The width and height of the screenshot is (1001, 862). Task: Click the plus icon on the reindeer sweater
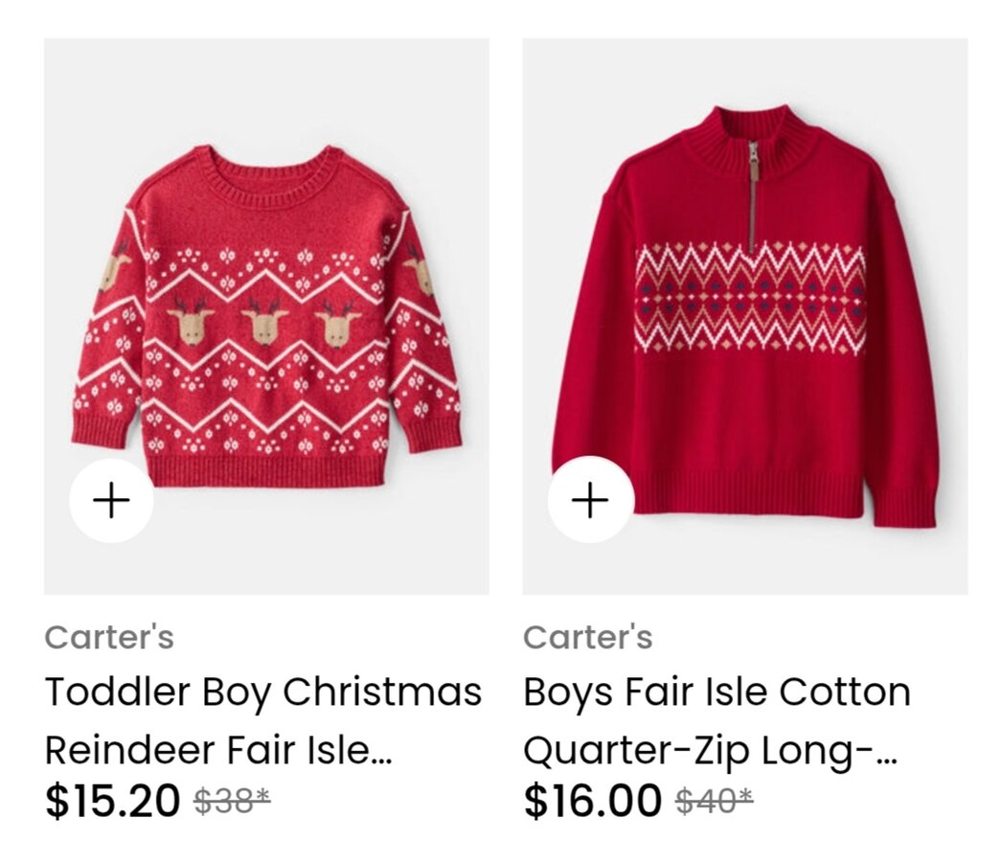pyautogui.click(x=112, y=500)
